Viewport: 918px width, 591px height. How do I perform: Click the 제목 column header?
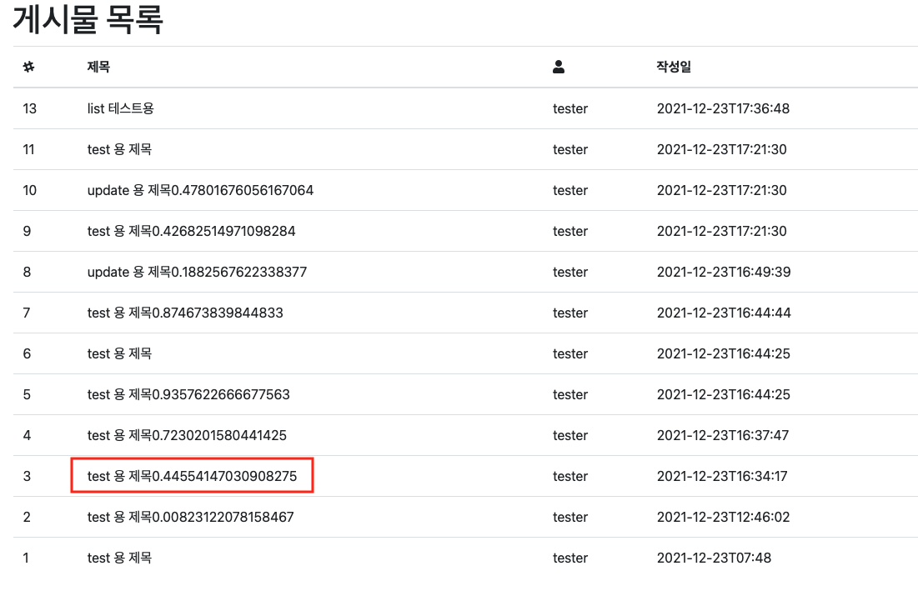(98, 67)
